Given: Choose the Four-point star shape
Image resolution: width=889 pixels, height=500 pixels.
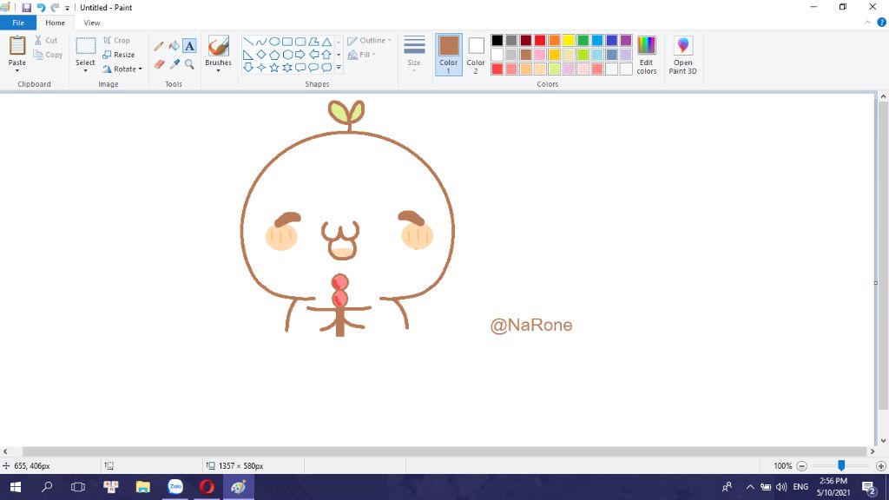Looking at the screenshot, I should (x=260, y=68).
